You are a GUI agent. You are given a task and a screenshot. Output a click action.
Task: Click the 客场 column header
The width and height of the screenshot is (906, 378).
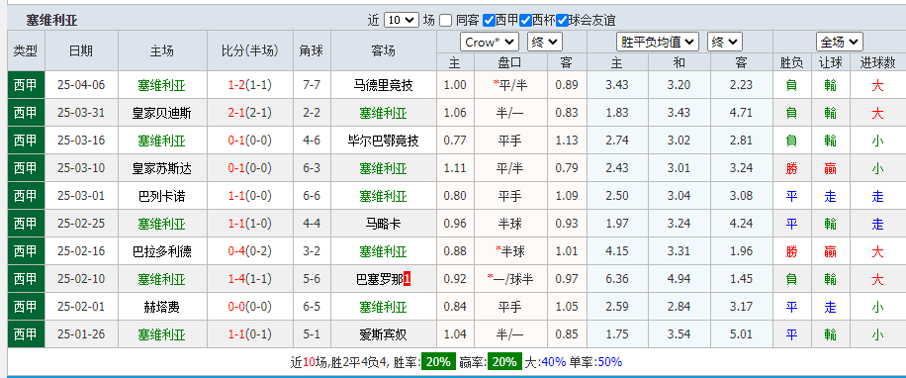383,50
